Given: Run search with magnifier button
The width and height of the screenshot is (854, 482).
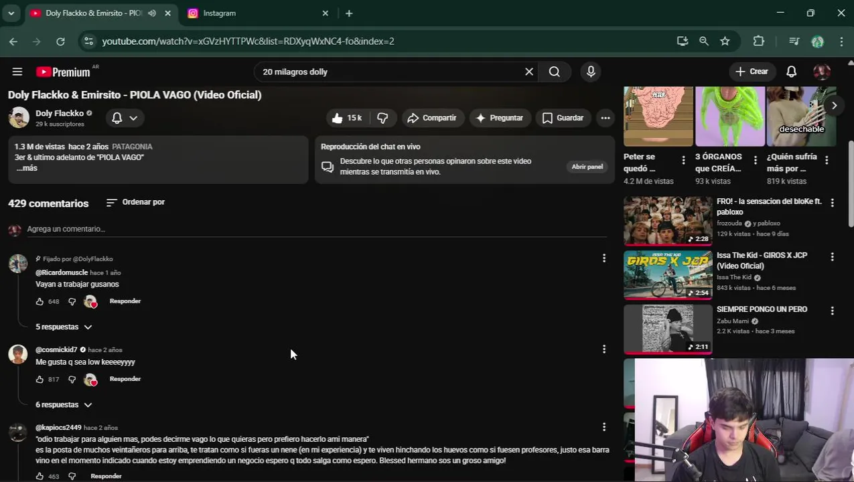Looking at the screenshot, I should point(555,72).
